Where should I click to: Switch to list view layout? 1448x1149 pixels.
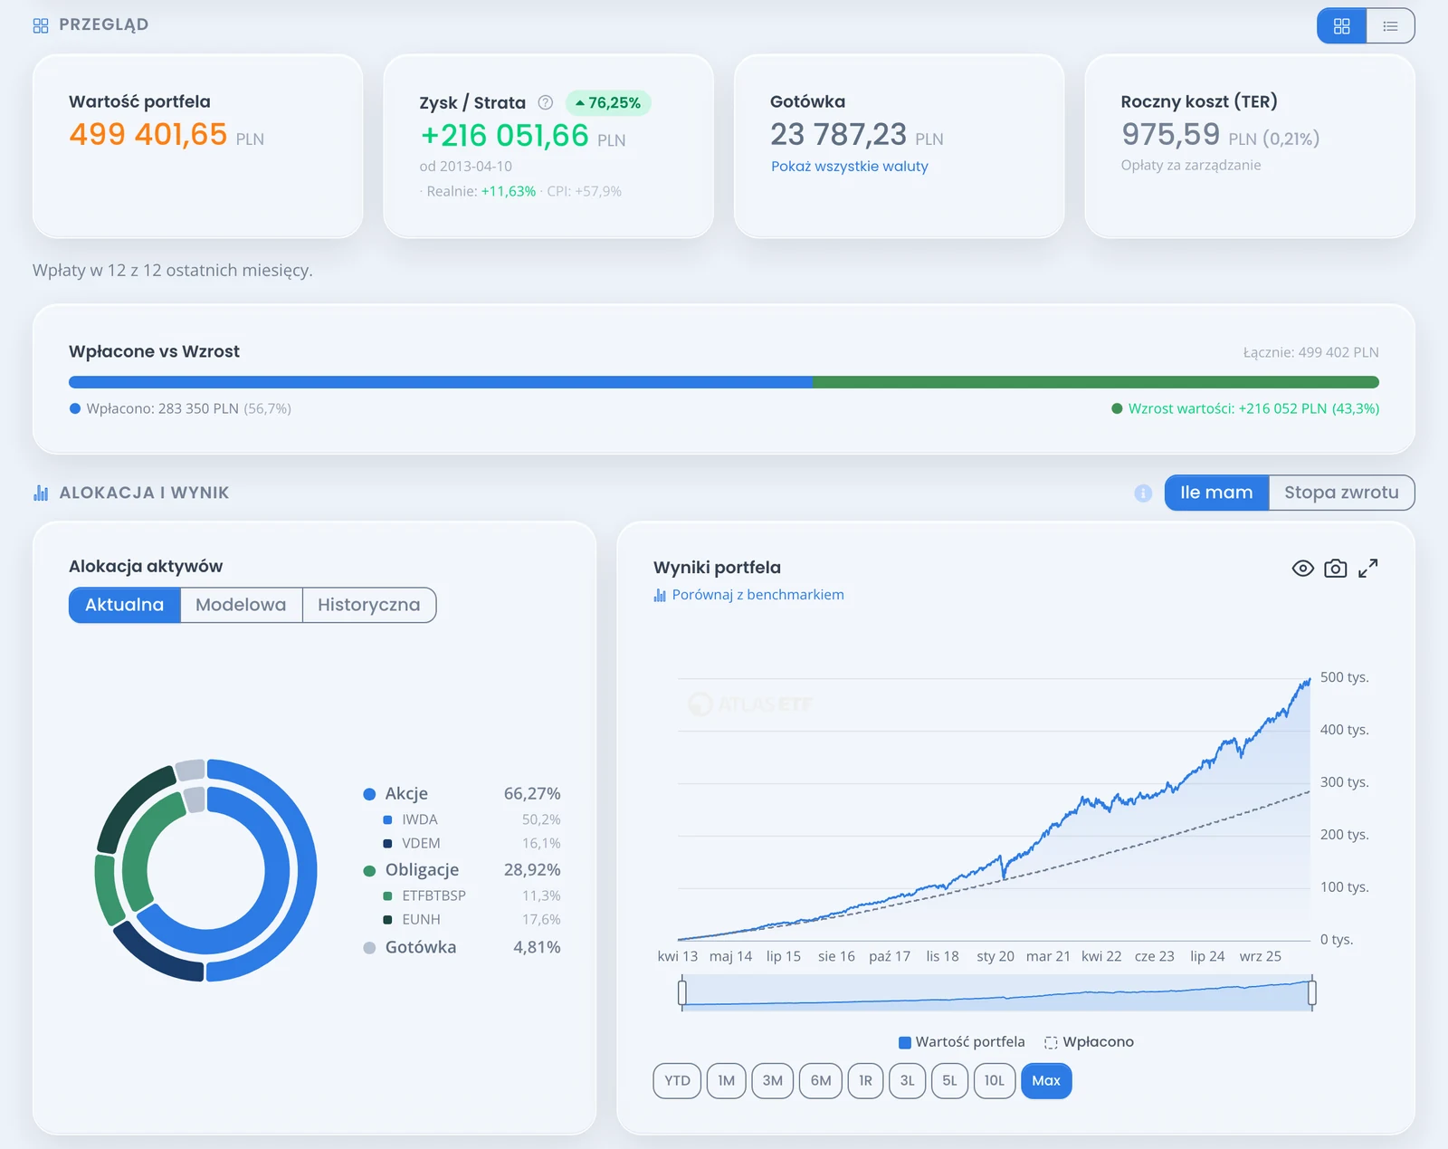point(1390,26)
